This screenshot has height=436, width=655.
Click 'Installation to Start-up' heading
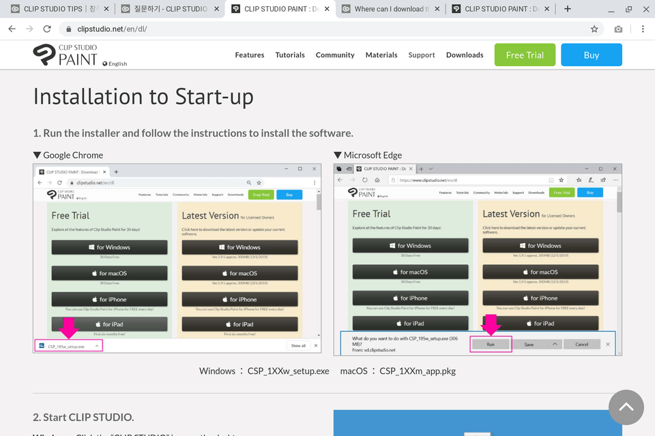coord(143,96)
